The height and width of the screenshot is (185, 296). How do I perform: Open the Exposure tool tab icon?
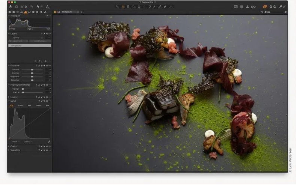(x=26, y=12)
